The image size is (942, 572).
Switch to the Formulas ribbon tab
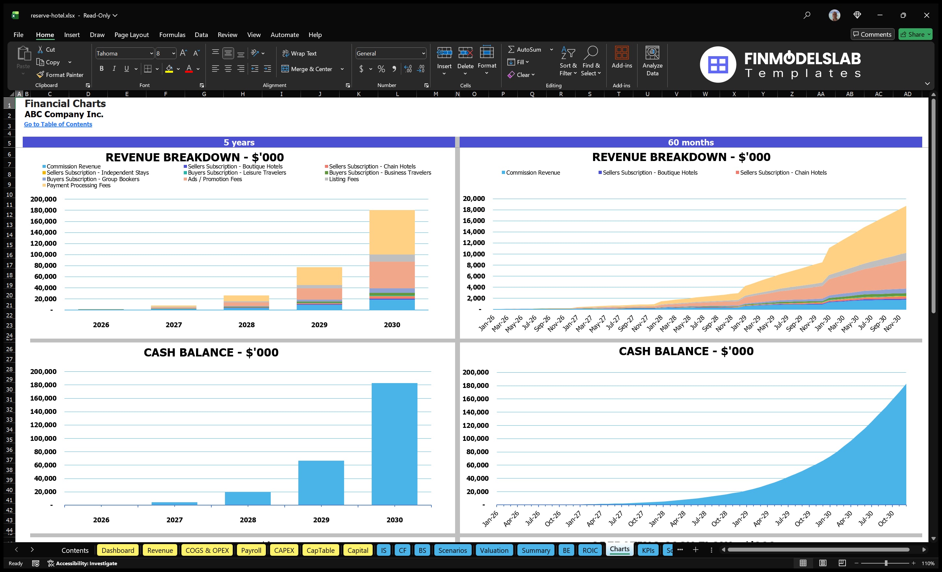172,34
